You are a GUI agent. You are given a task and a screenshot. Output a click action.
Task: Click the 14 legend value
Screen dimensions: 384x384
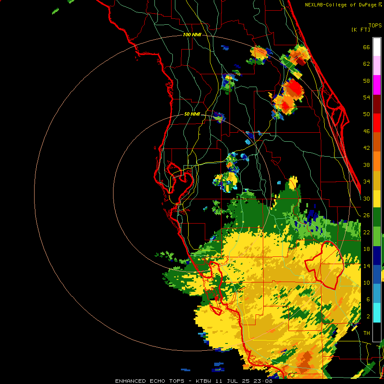click(367, 266)
